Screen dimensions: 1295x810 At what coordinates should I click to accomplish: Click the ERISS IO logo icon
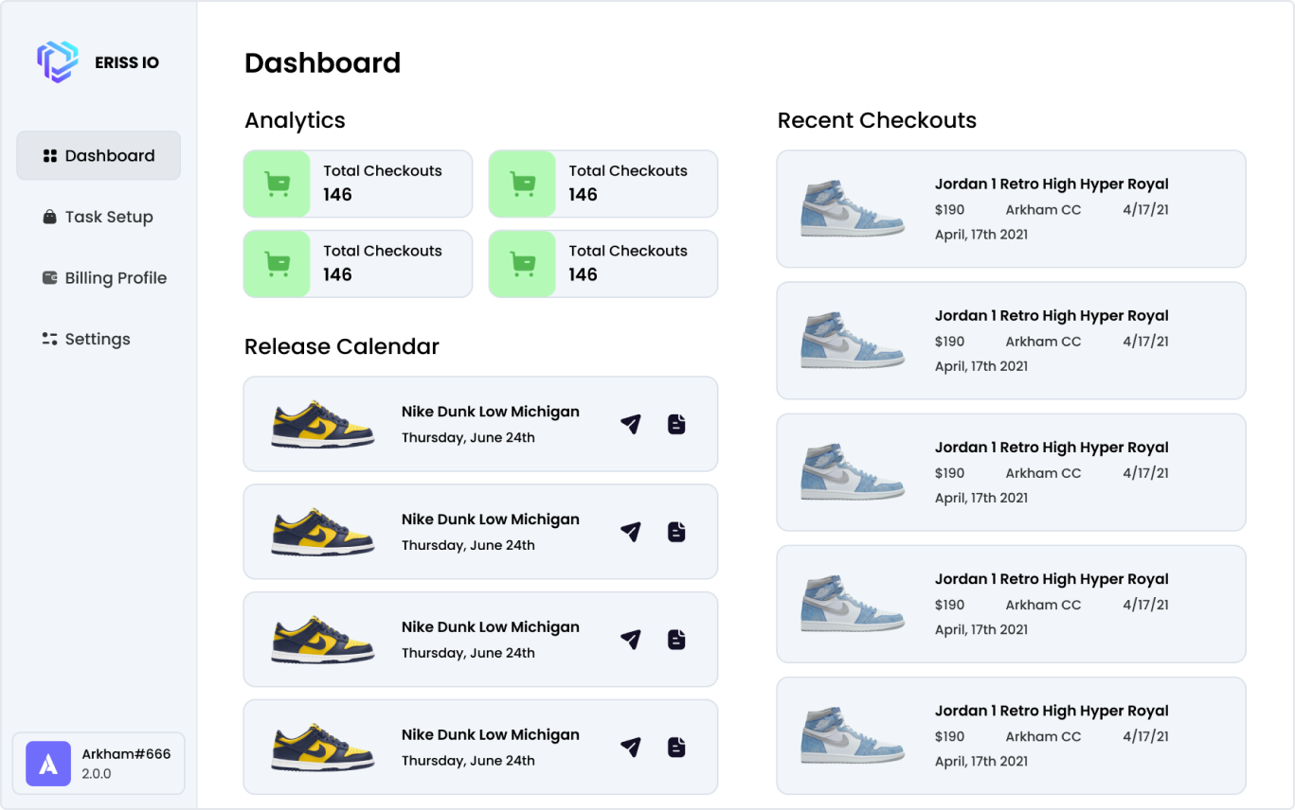click(x=58, y=62)
